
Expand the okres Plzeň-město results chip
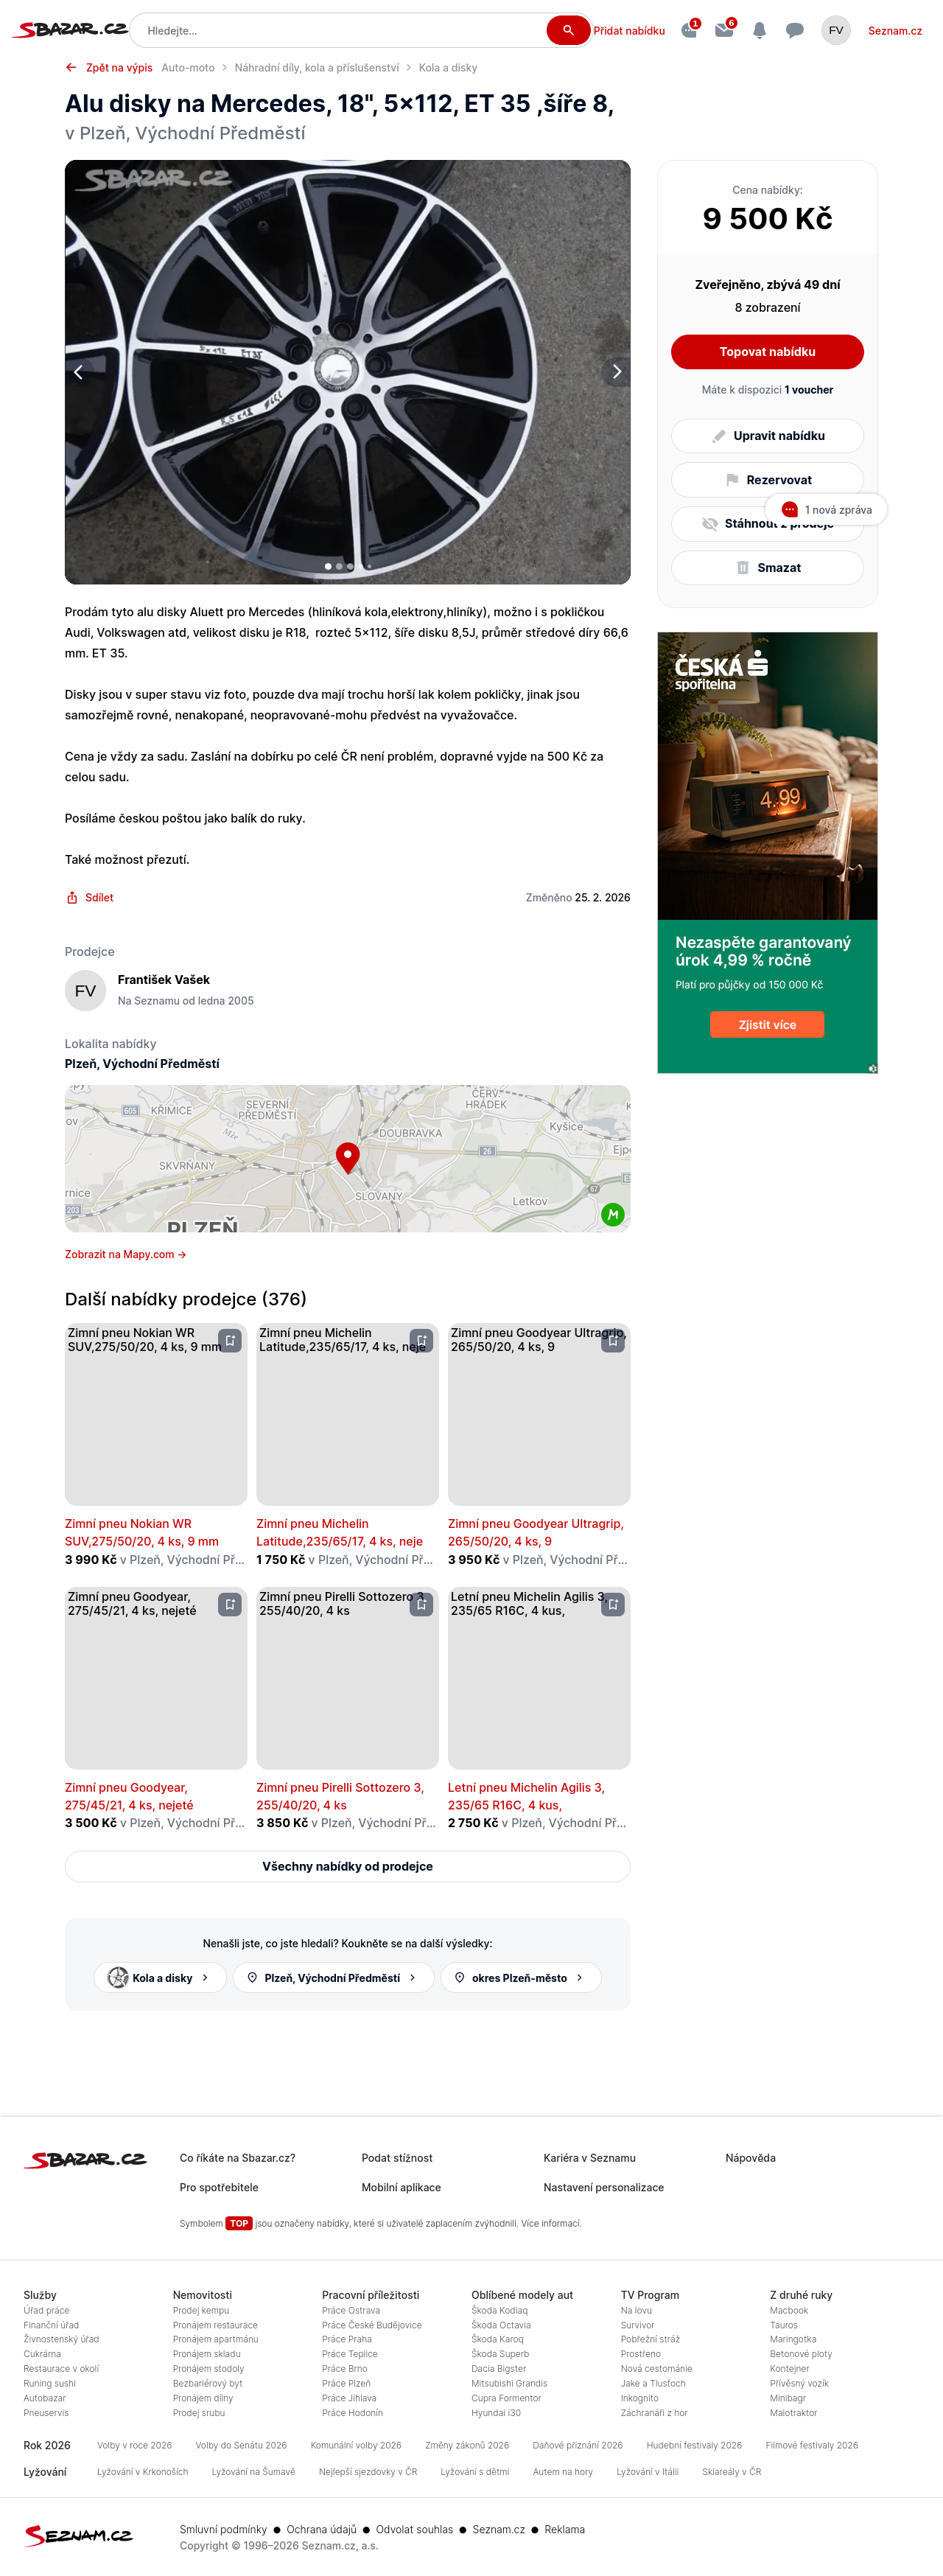coord(521,1977)
